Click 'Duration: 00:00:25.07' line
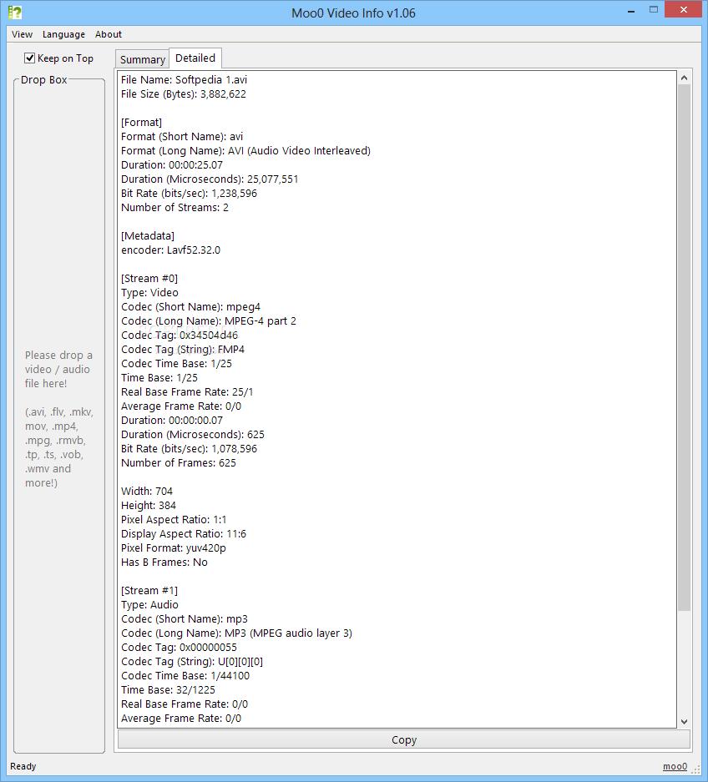 click(x=172, y=164)
